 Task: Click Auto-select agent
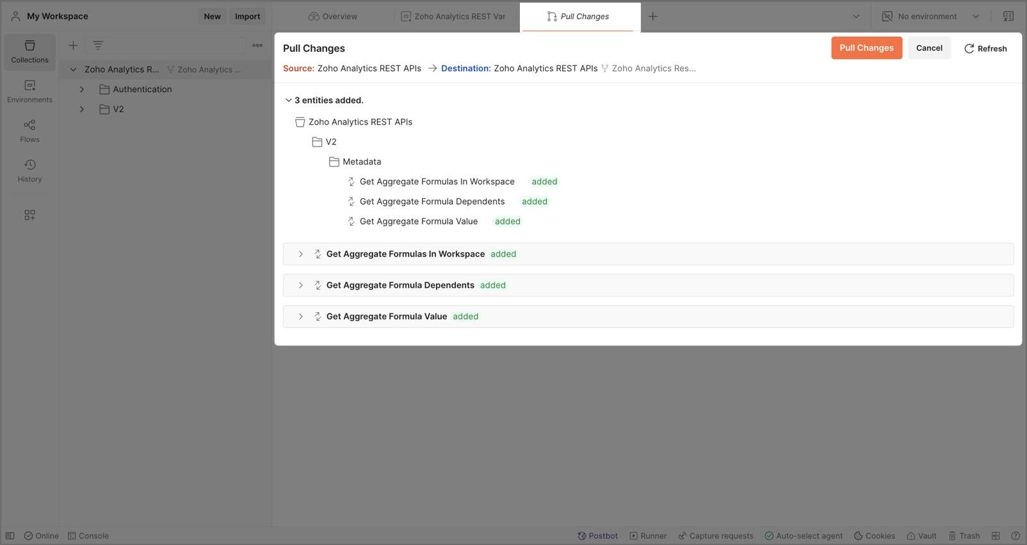tap(804, 536)
